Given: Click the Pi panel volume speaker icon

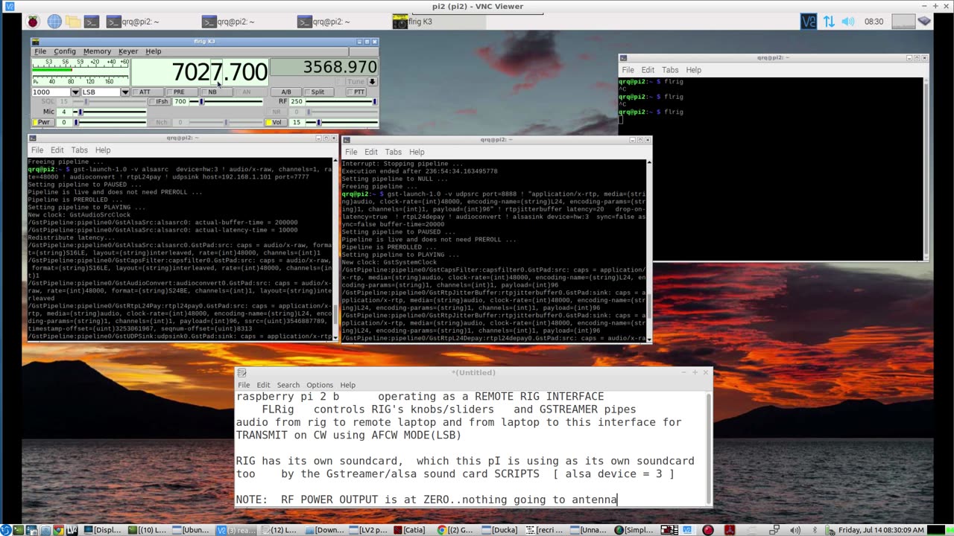Looking at the screenshot, I should [848, 22].
